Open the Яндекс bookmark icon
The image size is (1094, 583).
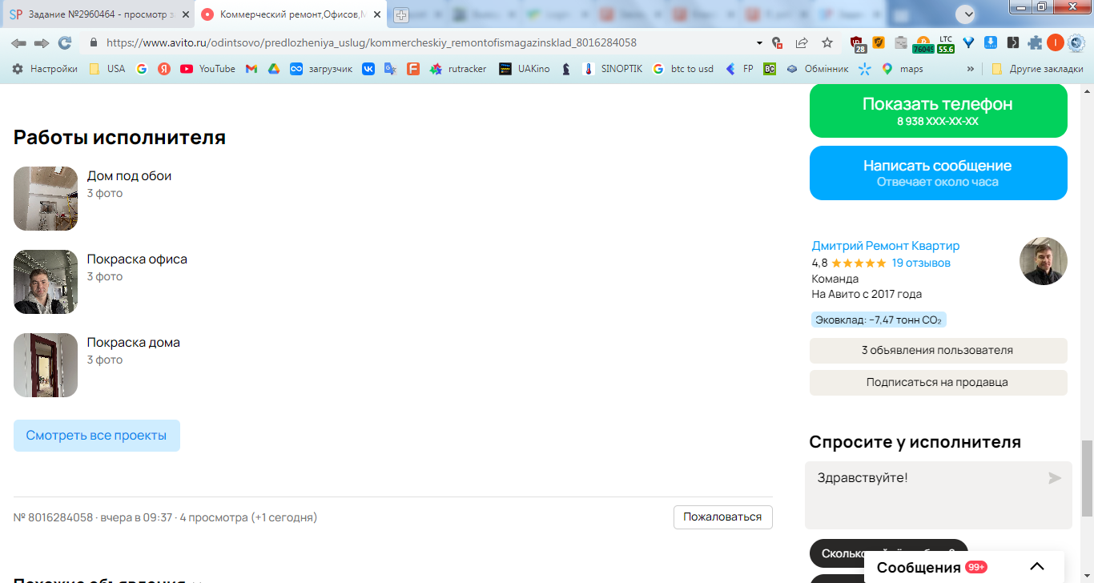coord(164,69)
